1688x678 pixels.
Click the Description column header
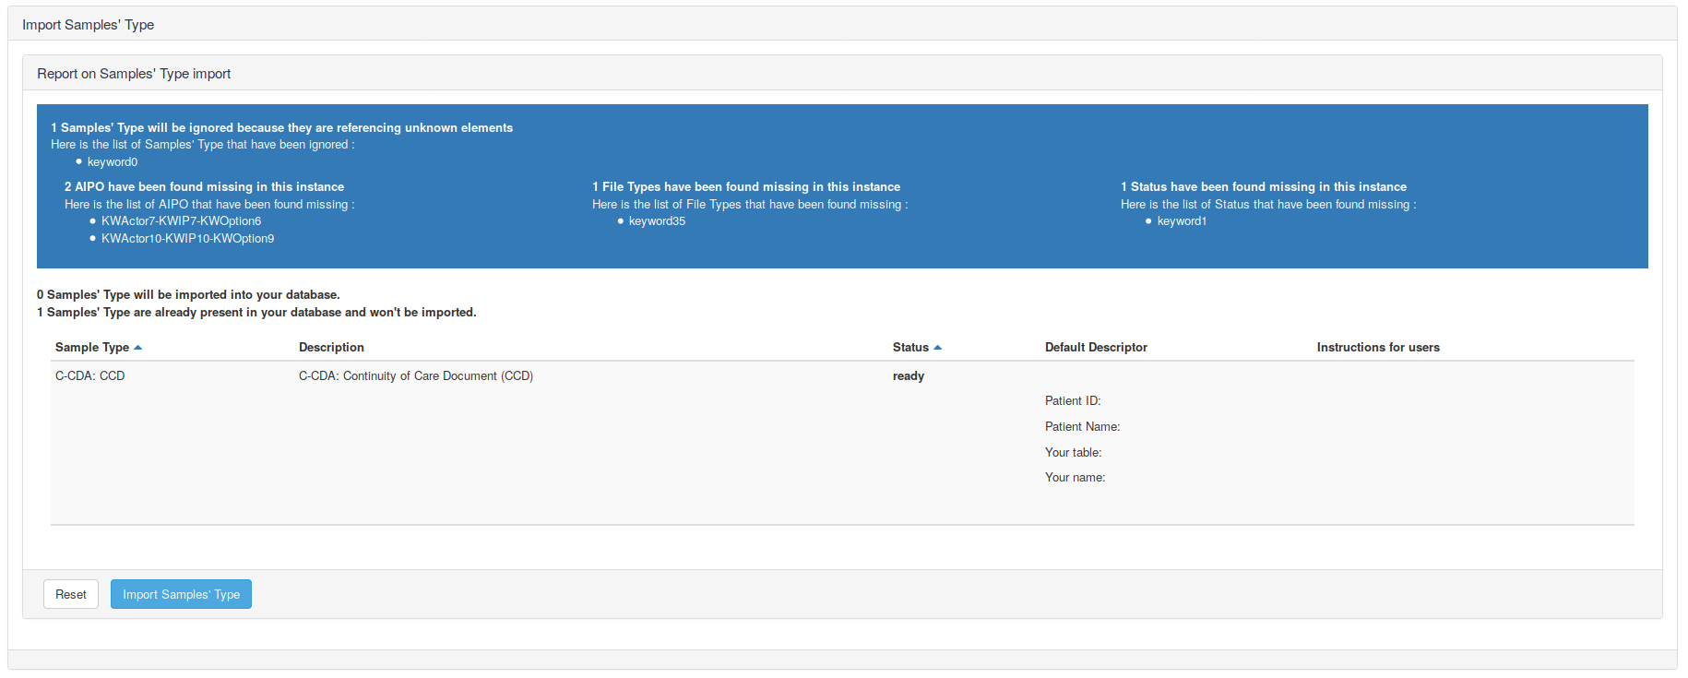(331, 348)
